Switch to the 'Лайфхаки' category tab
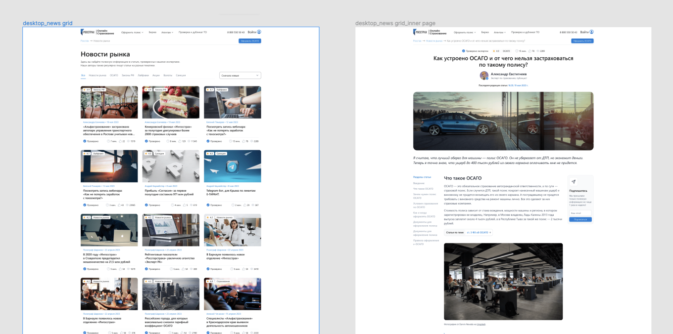 point(143,76)
